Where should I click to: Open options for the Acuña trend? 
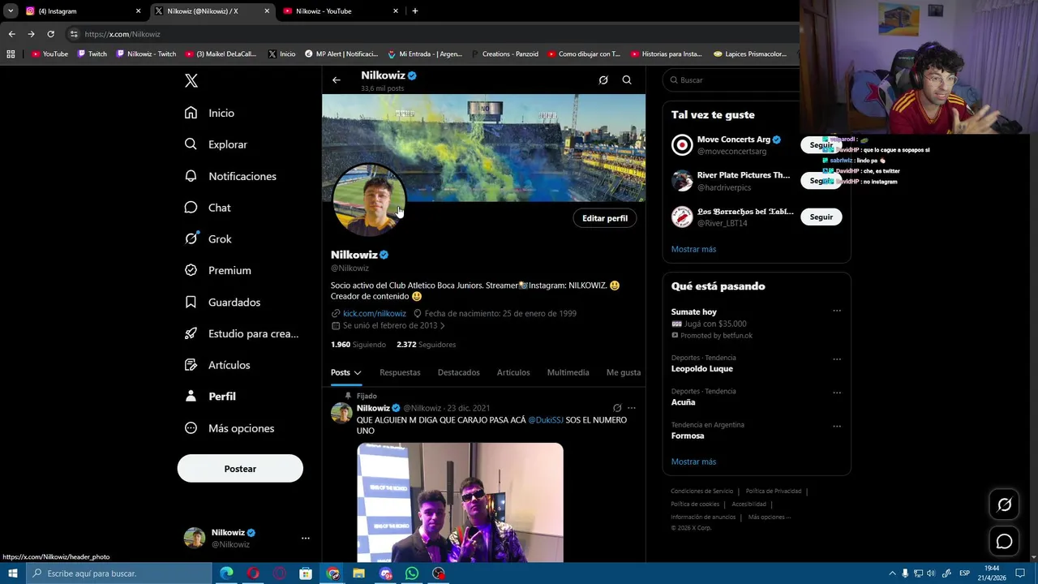point(837,392)
